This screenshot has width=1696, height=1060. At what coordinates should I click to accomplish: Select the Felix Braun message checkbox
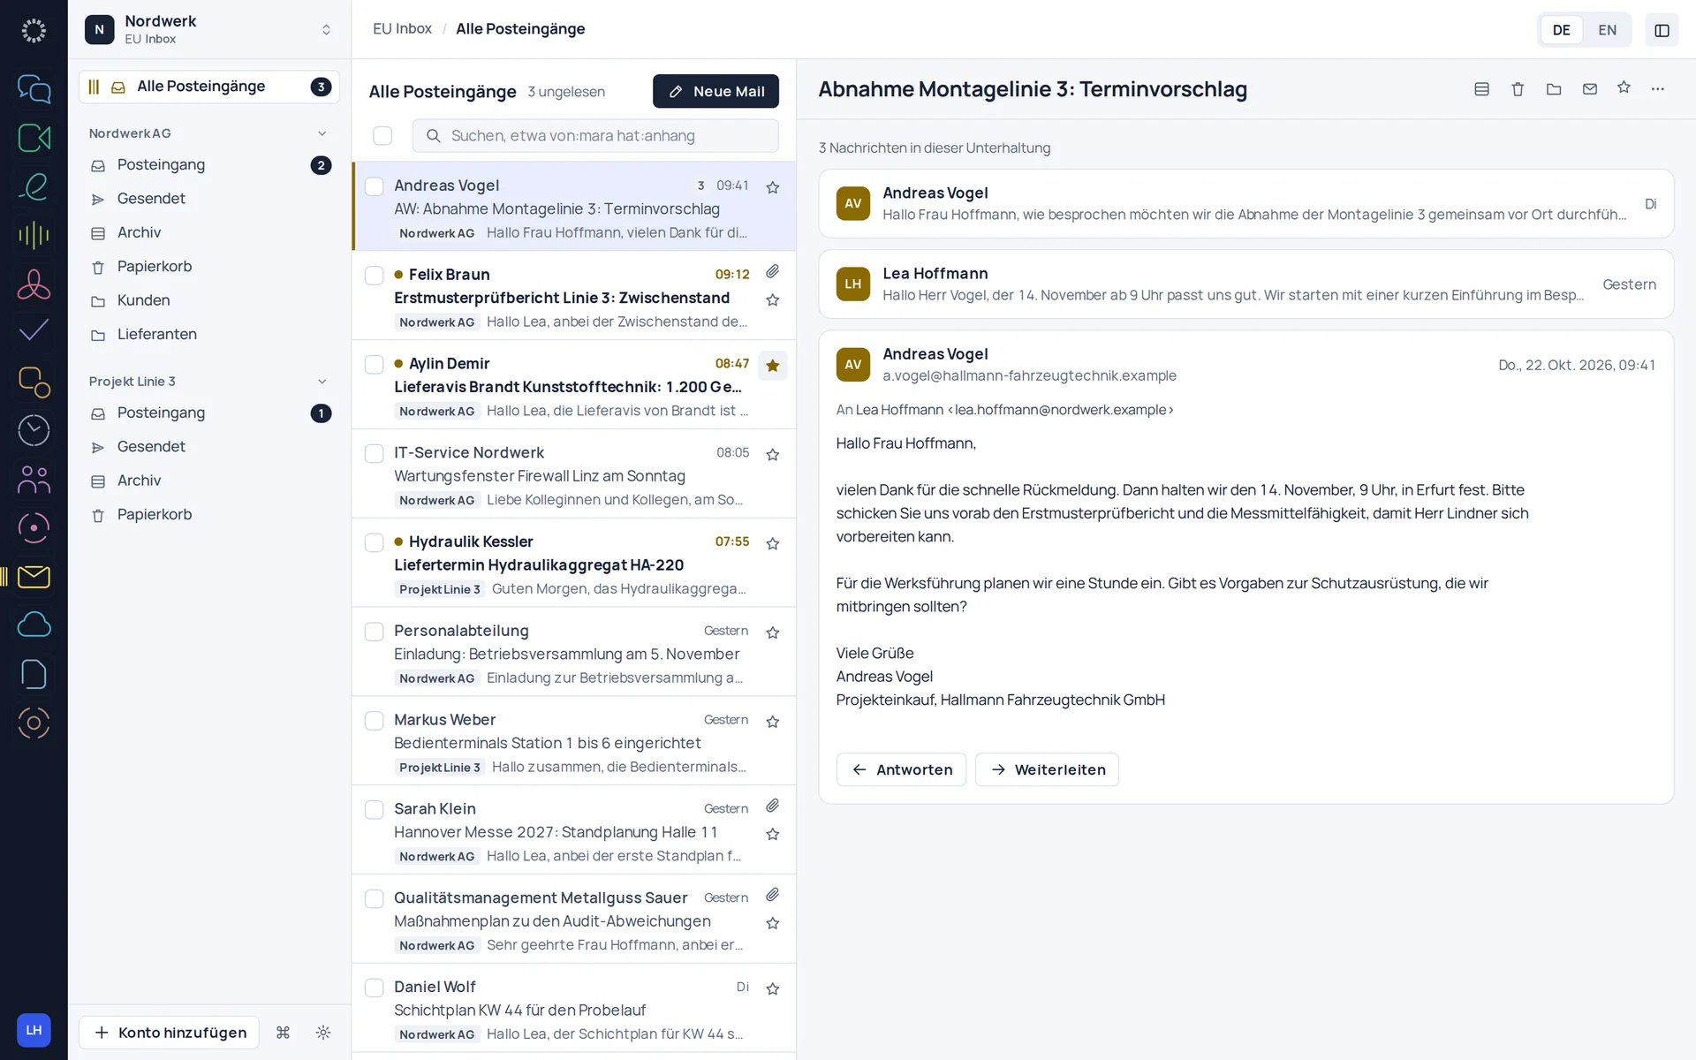tap(375, 276)
